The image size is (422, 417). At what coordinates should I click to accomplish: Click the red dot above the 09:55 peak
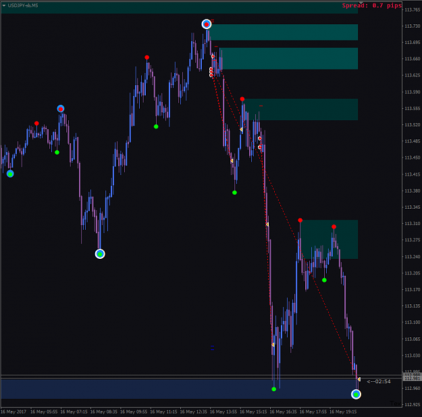(x=147, y=57)
